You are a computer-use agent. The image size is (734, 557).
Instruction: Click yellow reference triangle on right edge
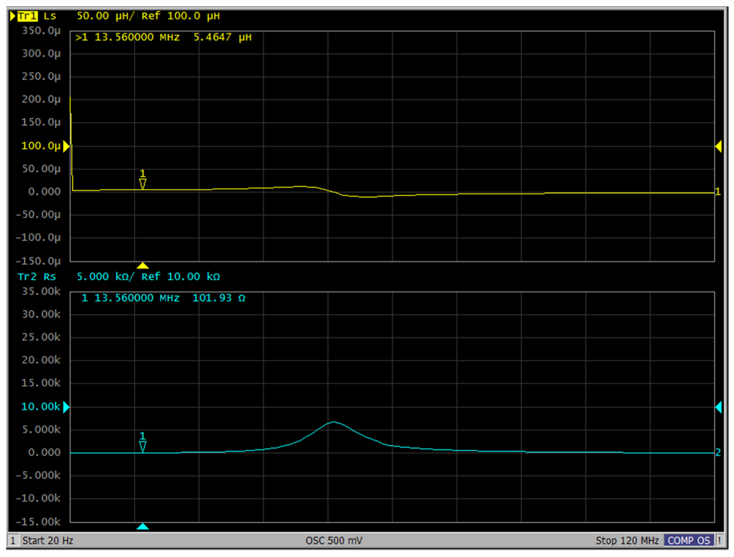pos(719,146)
